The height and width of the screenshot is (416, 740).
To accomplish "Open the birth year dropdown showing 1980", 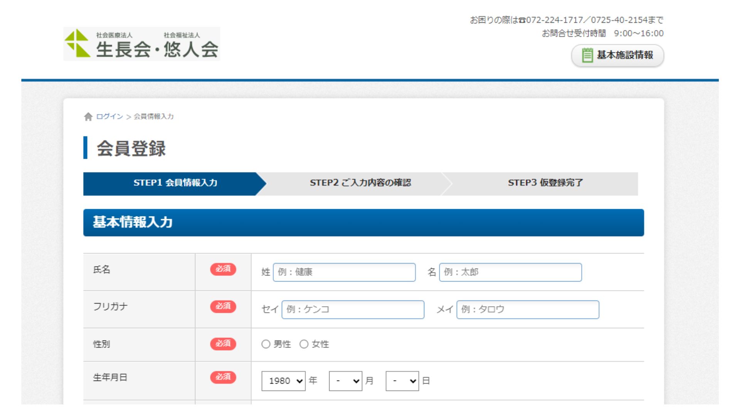I will click(x=283, y=381).
